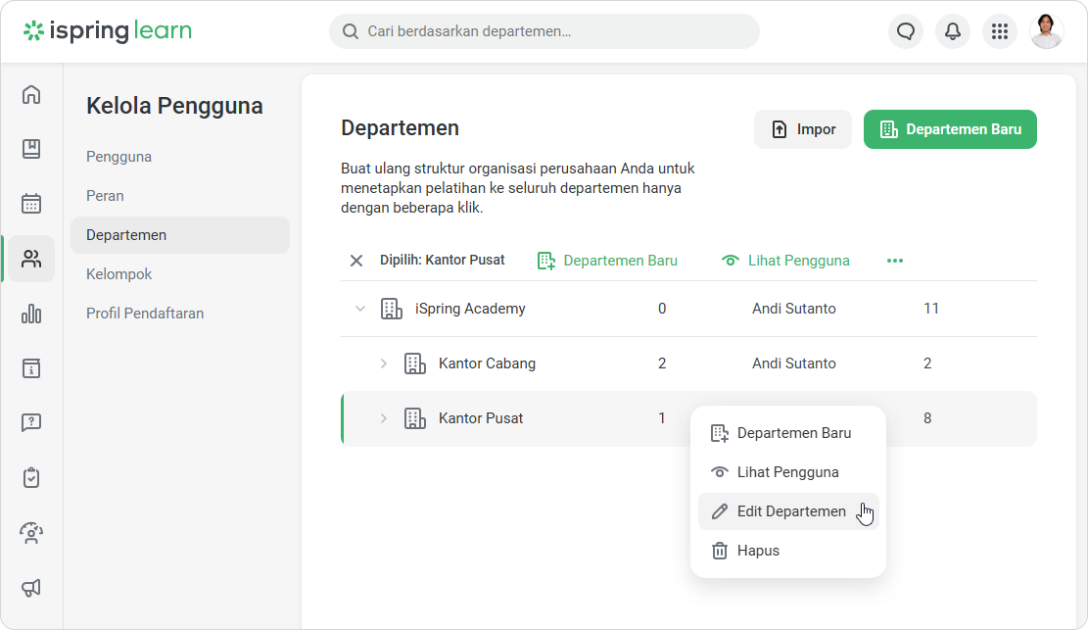
Task: Expand the Kantor Pusat department
Action: [x=384, y=418]
